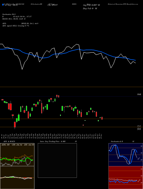Open the MACD mini chart below ADX
Image resolution: width=143 pixels, height=189 pixels.
tap(17, 178)
